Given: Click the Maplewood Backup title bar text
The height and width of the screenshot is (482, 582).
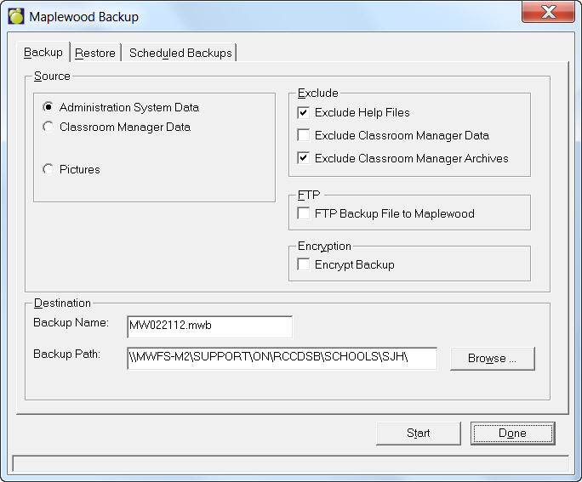Looking at the screenshot, I should [83, 17].
